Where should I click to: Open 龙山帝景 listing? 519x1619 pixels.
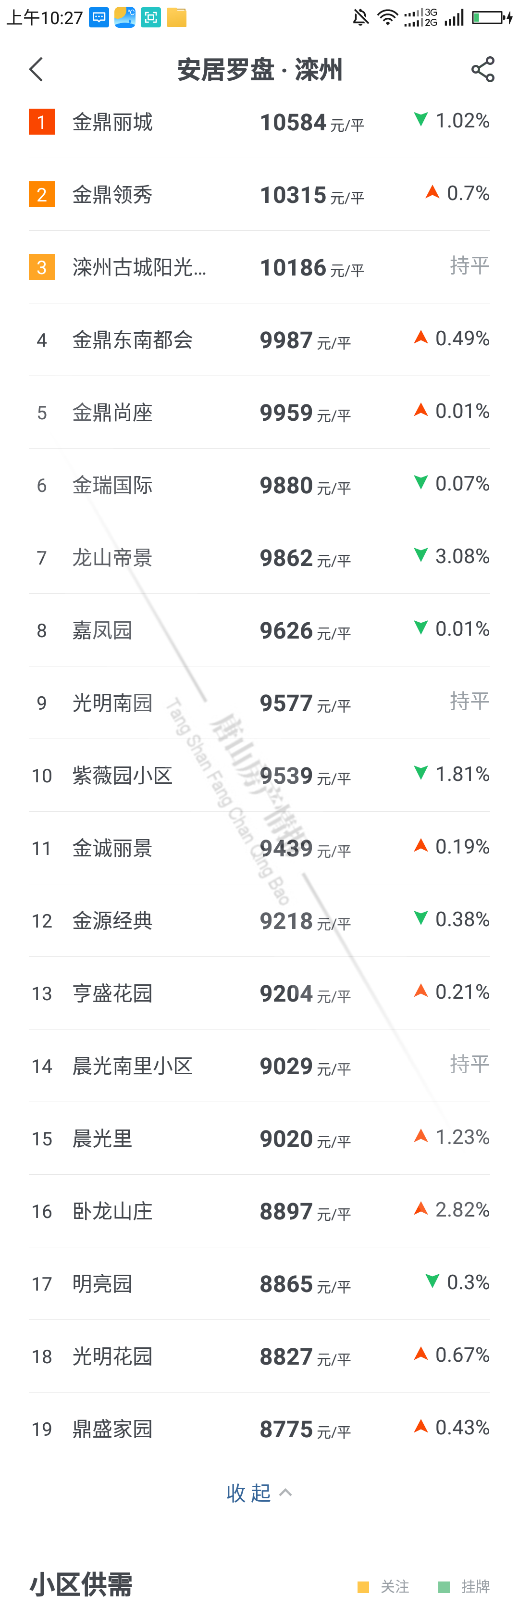click(x=112, y=558)
